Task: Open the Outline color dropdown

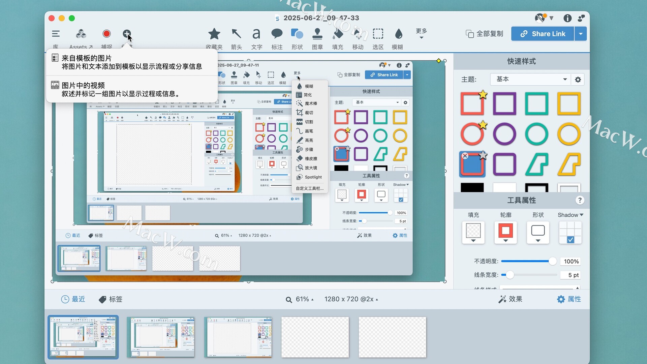Action: coord(505,233)
